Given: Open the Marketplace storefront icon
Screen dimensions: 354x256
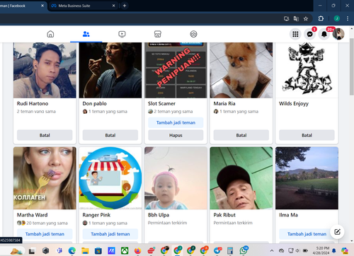Looking at the screenshot, I should (158, 34).
